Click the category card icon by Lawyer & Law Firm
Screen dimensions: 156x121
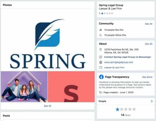click(101, 68)
